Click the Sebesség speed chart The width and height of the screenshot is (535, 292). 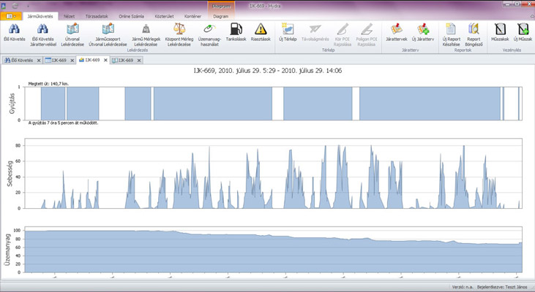[273, 173]
